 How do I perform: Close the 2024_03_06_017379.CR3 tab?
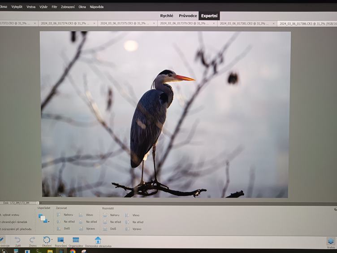[214, 23]
